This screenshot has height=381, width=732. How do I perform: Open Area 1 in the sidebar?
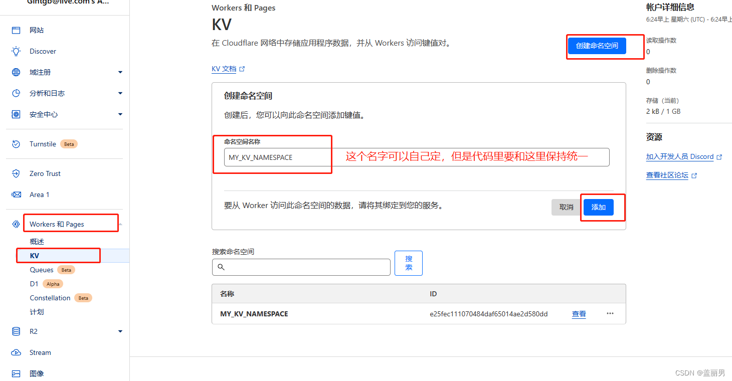pyautogui.click(x=40, y=195)
